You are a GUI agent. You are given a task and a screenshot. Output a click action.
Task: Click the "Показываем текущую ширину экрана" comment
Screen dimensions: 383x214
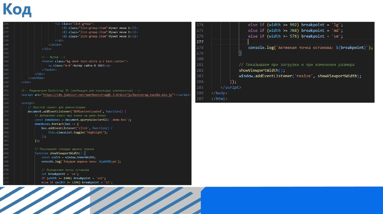64,149
